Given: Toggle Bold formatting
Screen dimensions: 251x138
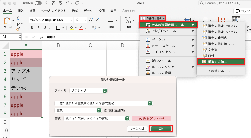Looking at the screenshot, I should click(x=32, y=28).
